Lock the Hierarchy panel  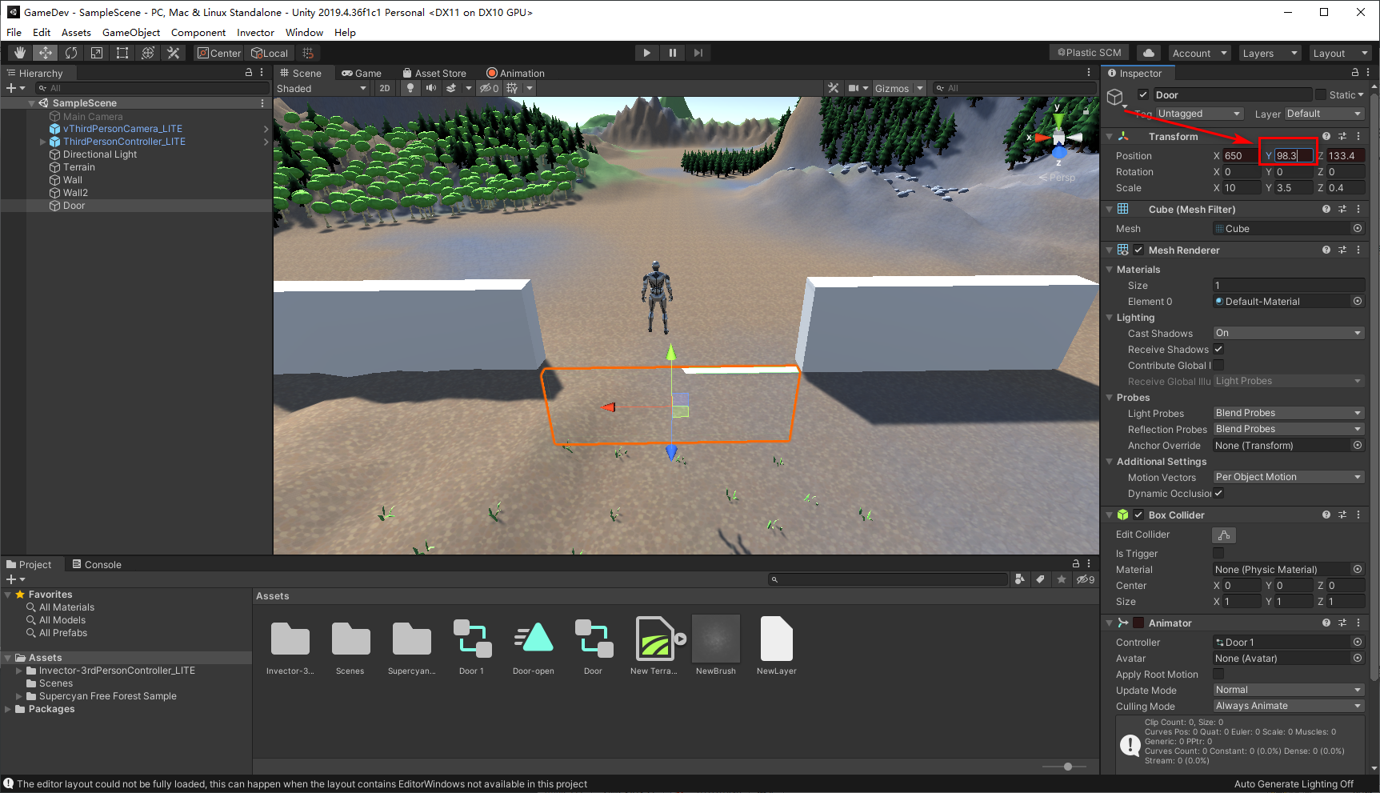pyautogui.click(x=249, y=73)
